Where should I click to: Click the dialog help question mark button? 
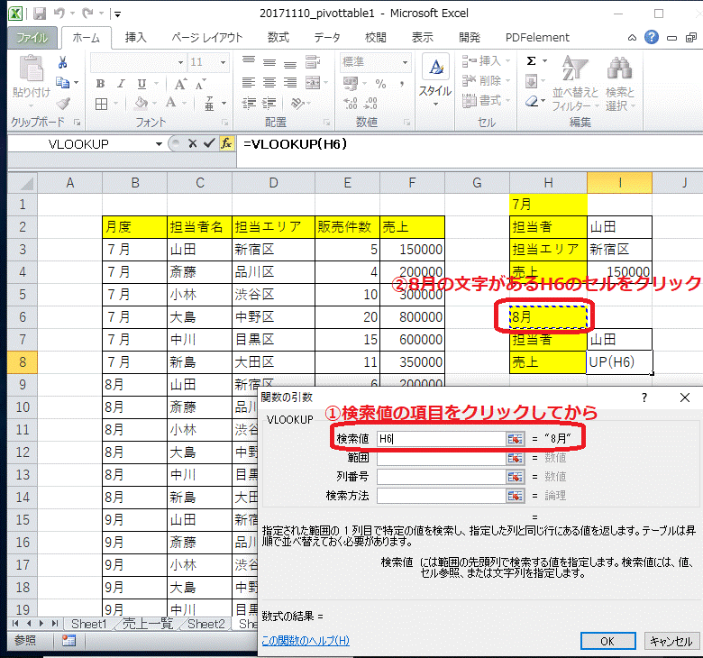click(644, 398)
